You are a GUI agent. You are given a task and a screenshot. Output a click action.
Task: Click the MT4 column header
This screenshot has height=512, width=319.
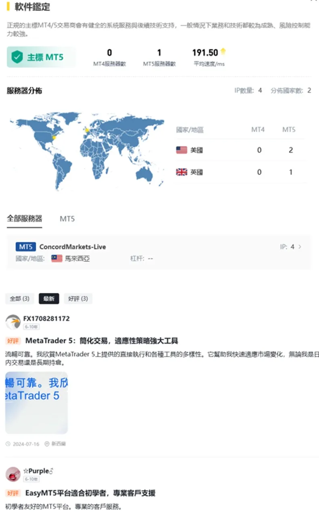pos(258,130)
